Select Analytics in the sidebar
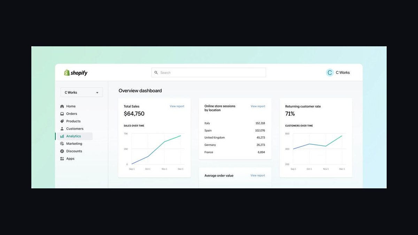The height and width of the screenshot is (235, 418). pos(74,136)
